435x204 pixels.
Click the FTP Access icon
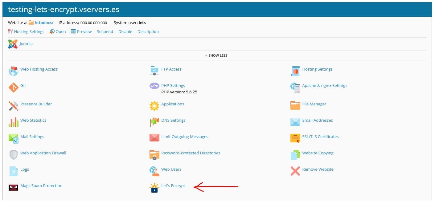coord(154,71)
